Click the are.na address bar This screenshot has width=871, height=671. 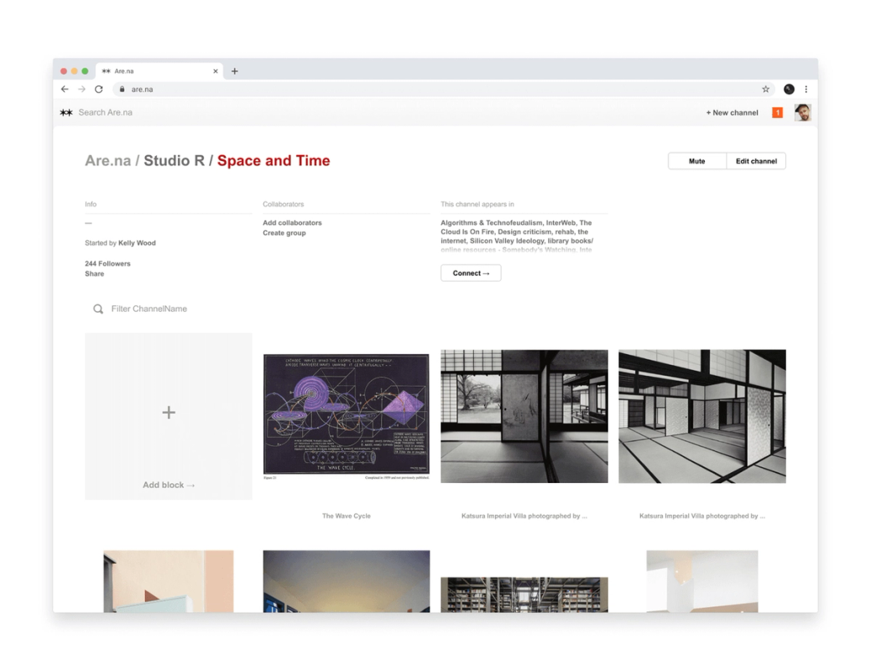point(445,89)
